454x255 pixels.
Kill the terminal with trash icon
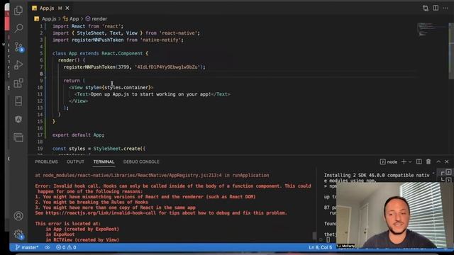428,161
